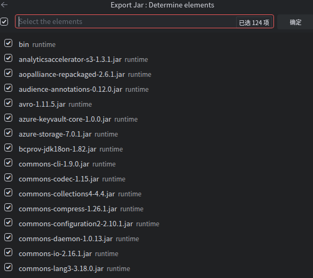Click 'commons-configuration2-2.10.1.jar' label
Image resolution: width=313 pixels, height=278 pixels.
(76, 224)
